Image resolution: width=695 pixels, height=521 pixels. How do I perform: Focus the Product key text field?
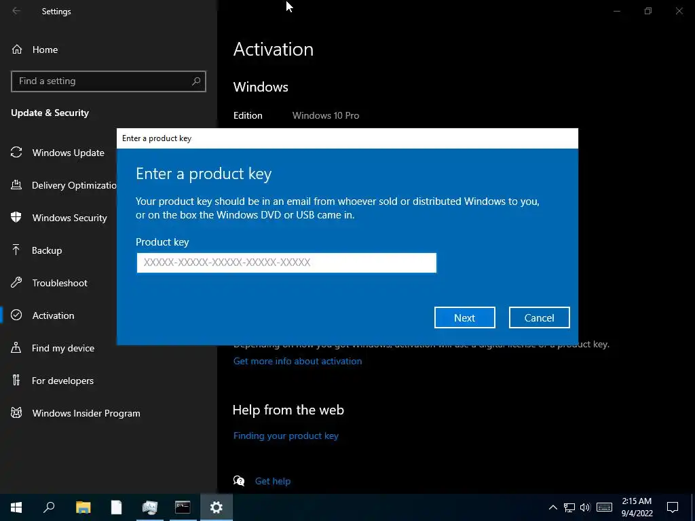pyautogui.click(x=286, y=263)
